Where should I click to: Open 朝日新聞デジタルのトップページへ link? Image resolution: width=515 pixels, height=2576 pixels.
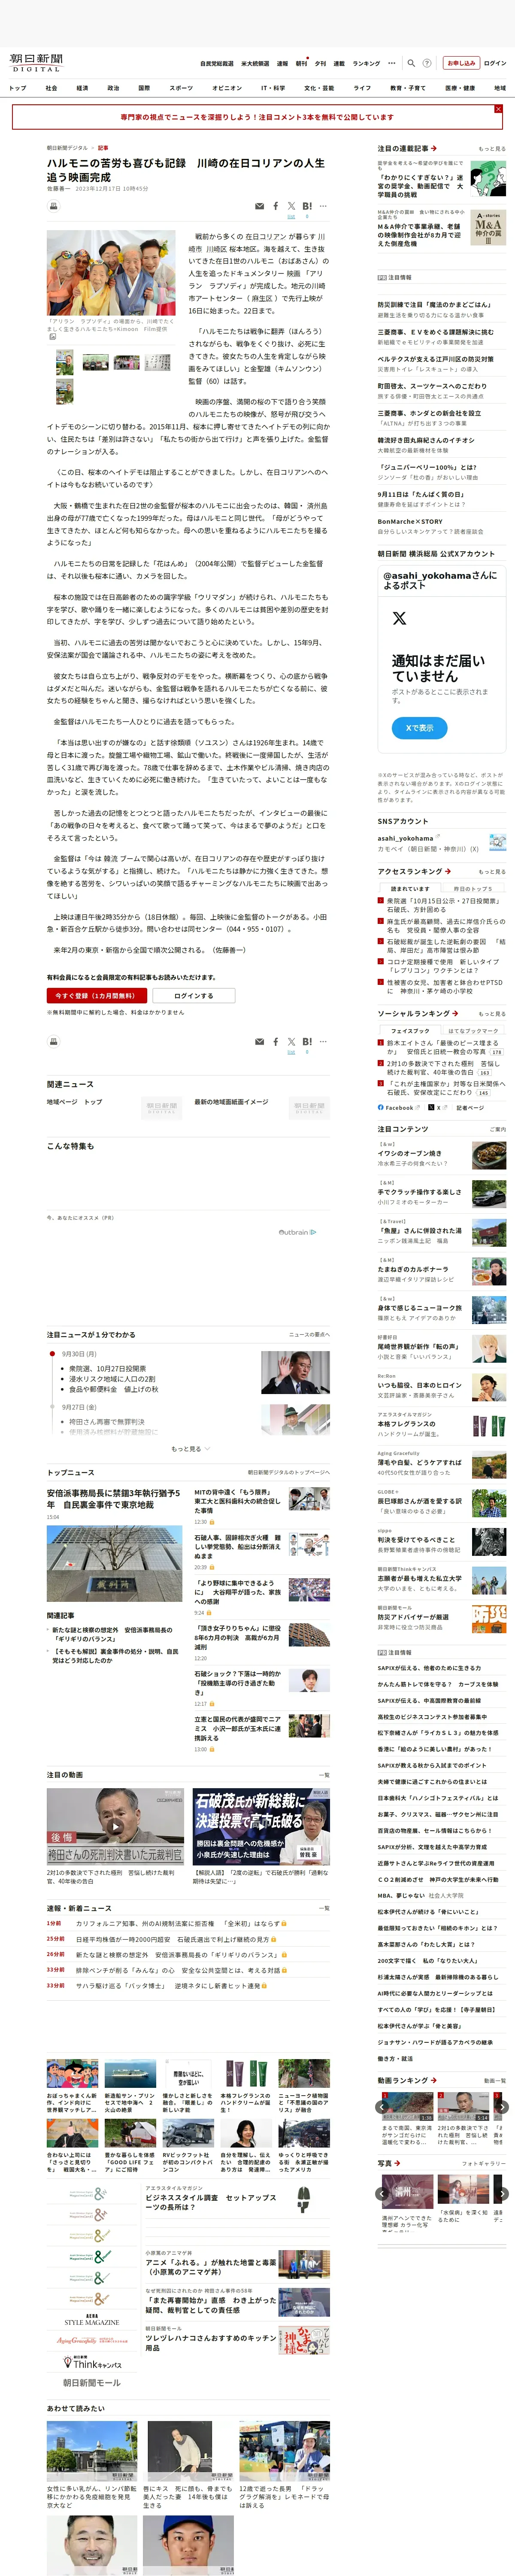tap(289, 1472)
